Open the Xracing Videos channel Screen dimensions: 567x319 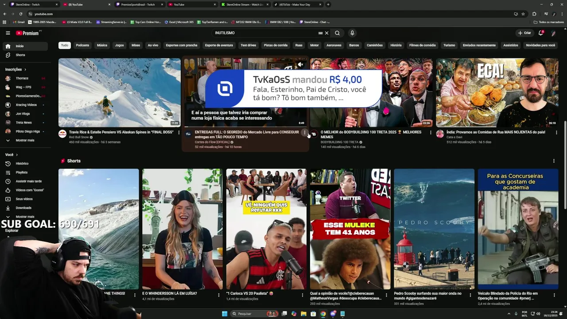click(x=26, y=105)
